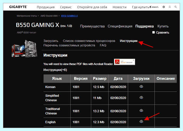
Task: Click the Загрузки column header
Action: [141, 78]
